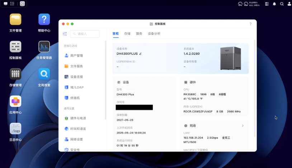Click the 终端机 sidebar icon
The image size is (292, 168).
pyautogui.click(x=66, y=98)
